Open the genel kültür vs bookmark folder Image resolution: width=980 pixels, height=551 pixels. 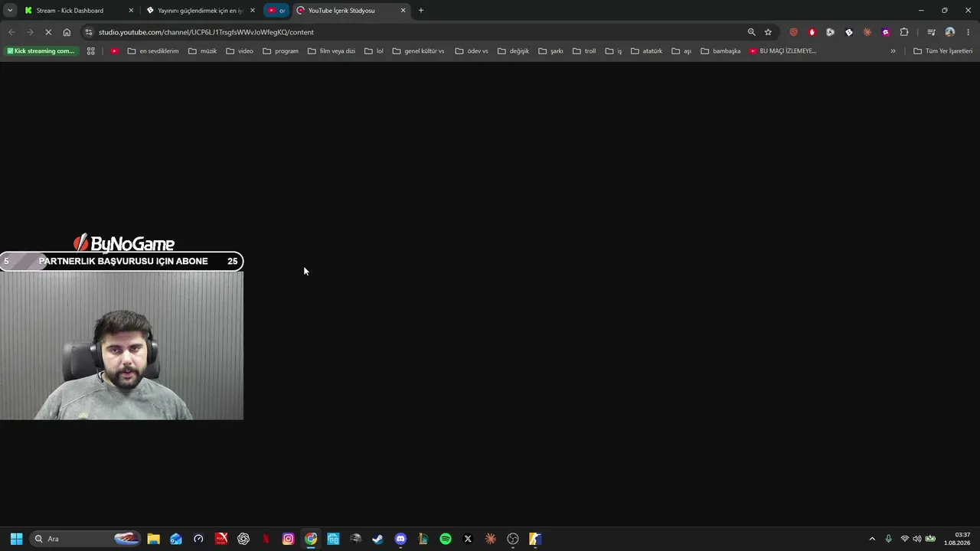point(418,51)
